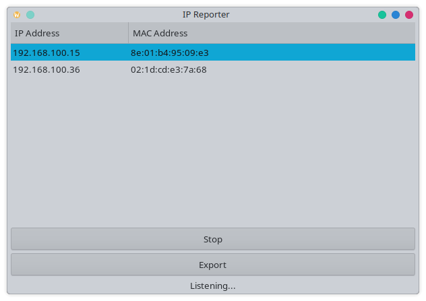Click highlighted blank space right of 8e:01:b4:95:09:e3
The width and height of the screenshot is (426, 301).
312,53
